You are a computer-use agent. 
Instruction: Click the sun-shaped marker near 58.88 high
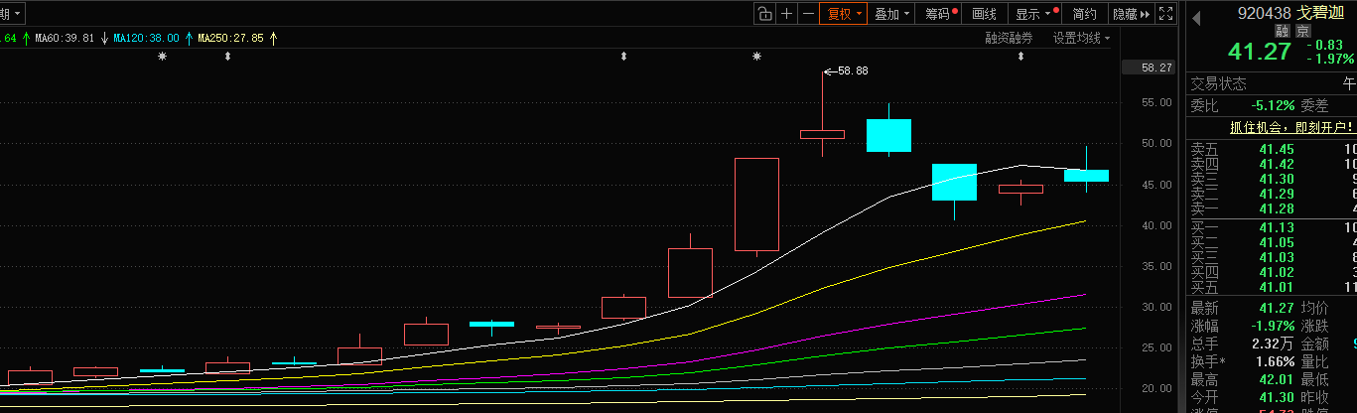coord(757,57)
